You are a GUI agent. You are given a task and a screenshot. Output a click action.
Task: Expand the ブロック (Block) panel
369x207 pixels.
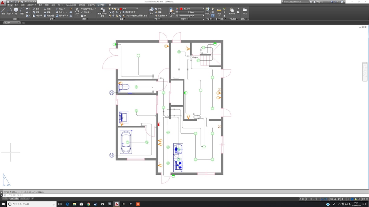click(158, 19)
